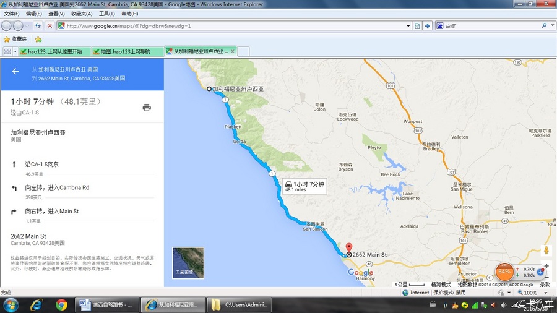Viewport: 557px width, 313px height.
Task: Show Quick Tabs grid view
Action: 7,51
